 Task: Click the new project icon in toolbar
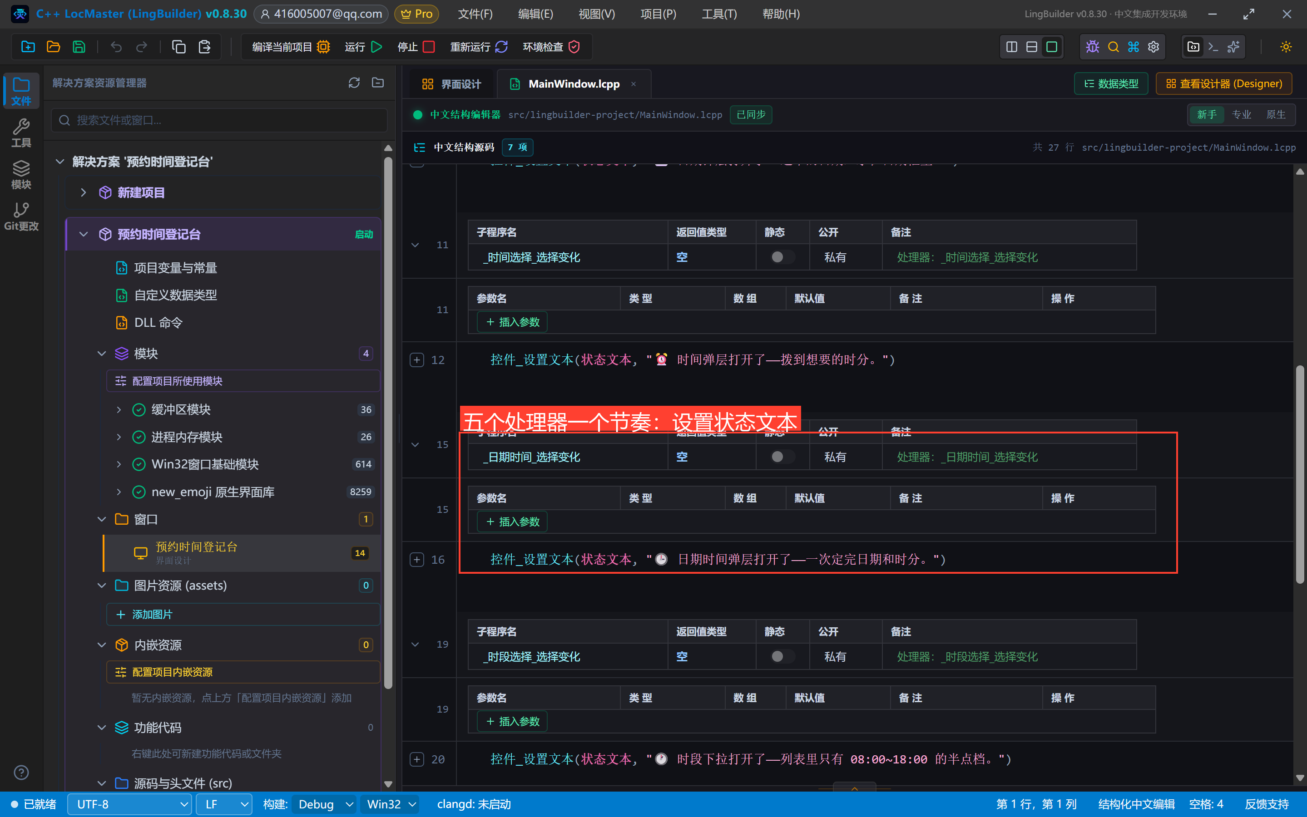28,47
